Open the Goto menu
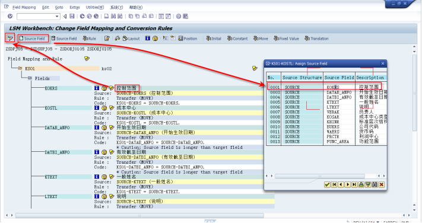The image size is (422, 223). [x=59, y=7]
